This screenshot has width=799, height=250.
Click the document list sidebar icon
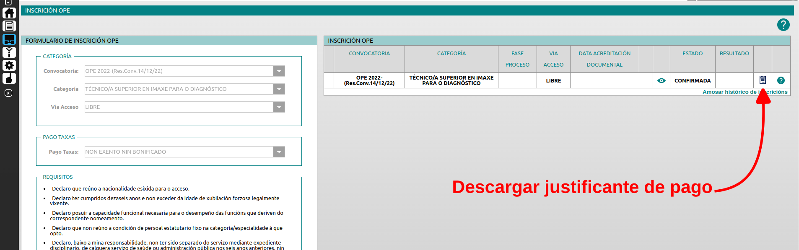pos(9,26)
